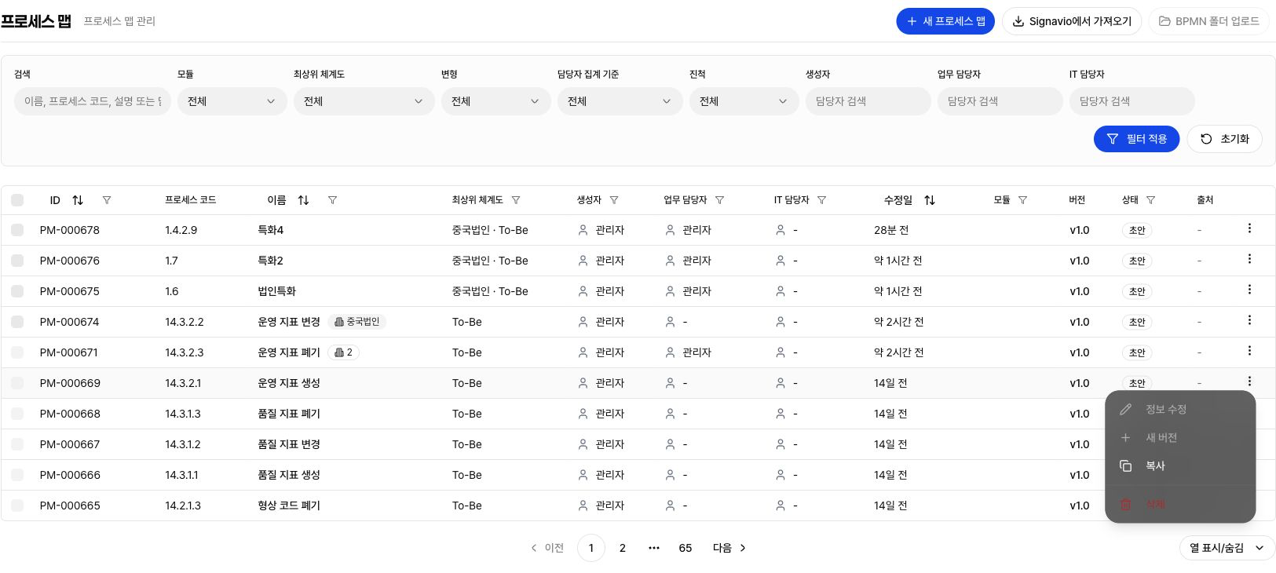Open filter for the 이름 column

332,200
